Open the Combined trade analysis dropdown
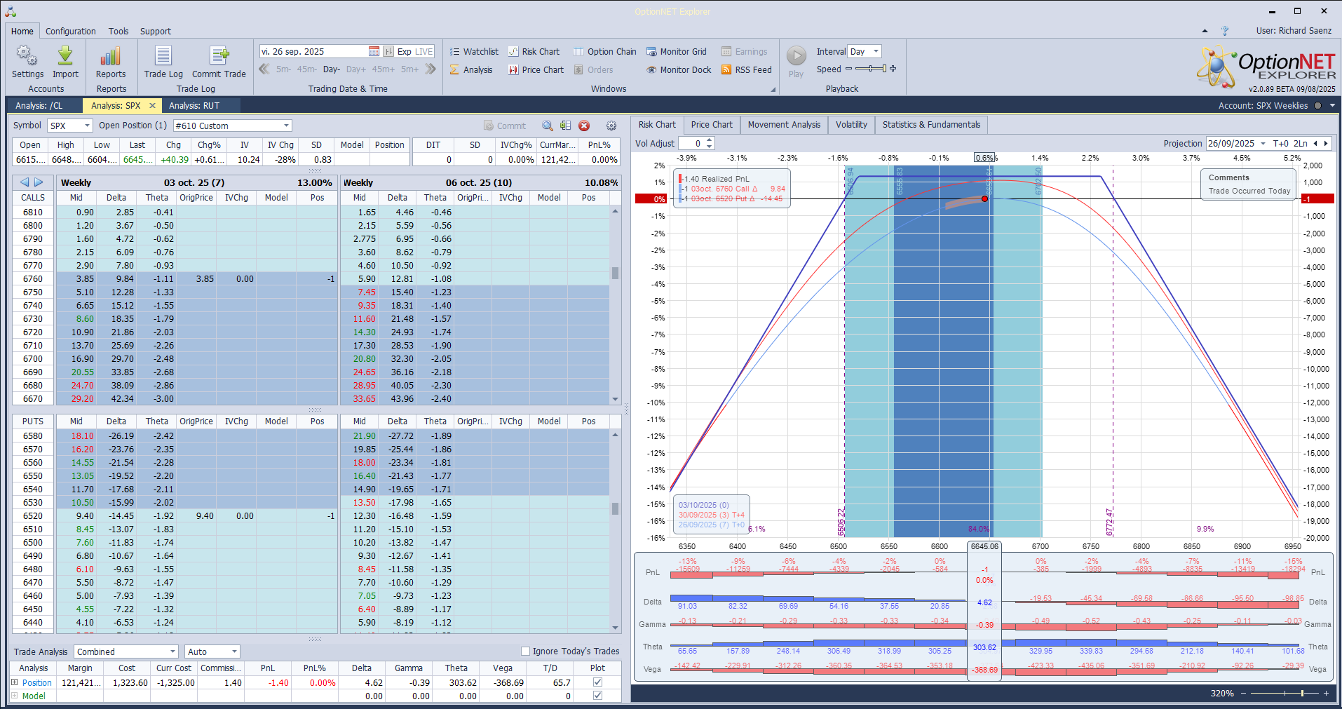 [172, 651]
